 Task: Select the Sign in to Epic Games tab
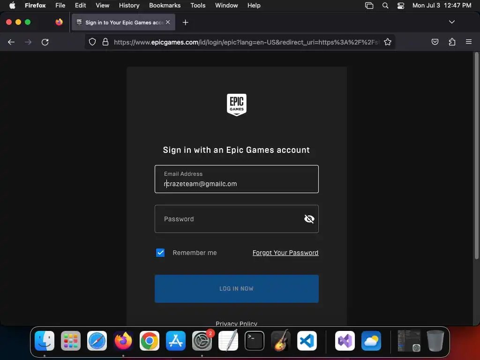click(x=123, y=22)
